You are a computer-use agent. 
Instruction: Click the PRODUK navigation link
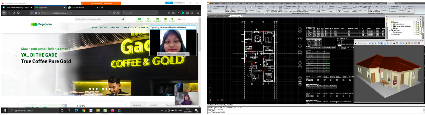[x=115, y=27]
